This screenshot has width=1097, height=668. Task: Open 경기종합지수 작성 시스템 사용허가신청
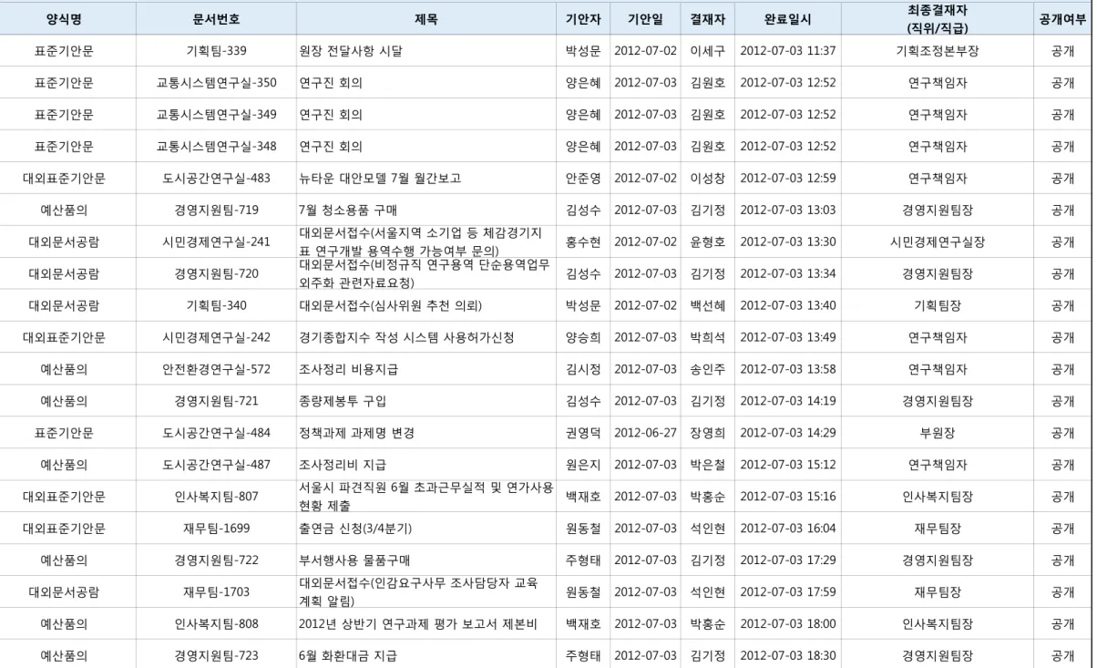[406, 338]
